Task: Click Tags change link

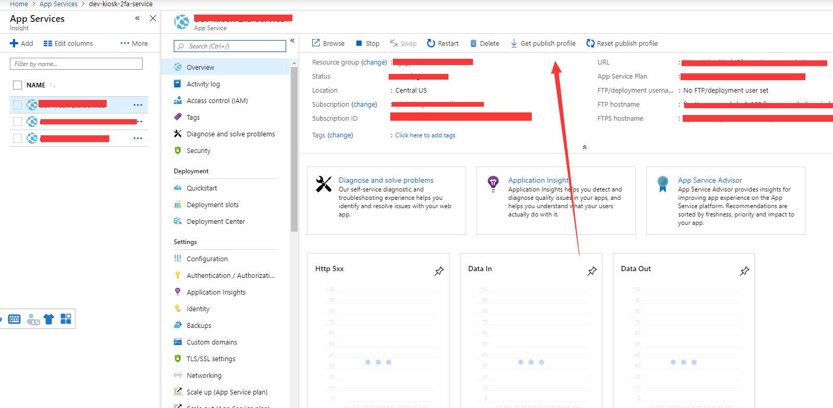Action: click(340, 135)
